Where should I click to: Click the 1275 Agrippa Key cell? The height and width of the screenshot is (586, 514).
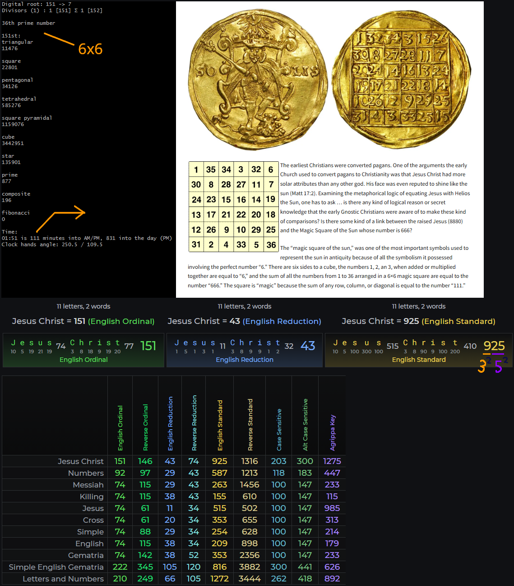(x=332, y=461)
